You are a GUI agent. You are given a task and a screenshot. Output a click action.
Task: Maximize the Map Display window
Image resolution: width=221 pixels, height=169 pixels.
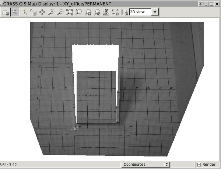211,4
